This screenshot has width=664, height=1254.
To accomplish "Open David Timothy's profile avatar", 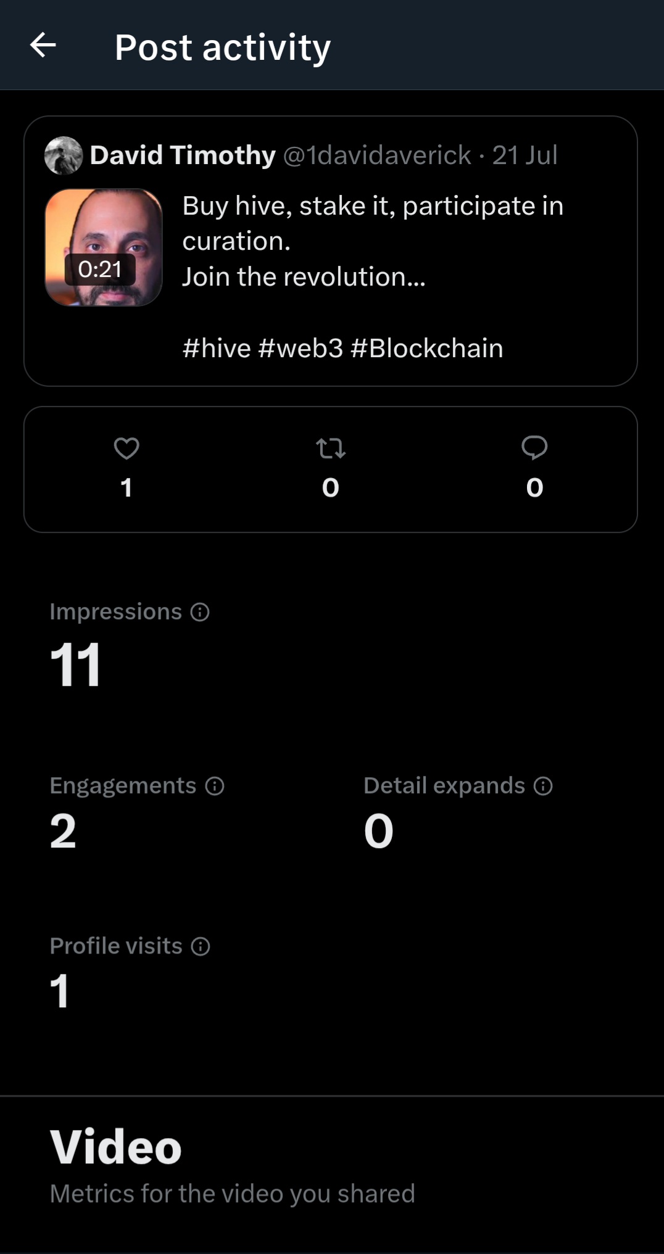I will click(64, 155).
